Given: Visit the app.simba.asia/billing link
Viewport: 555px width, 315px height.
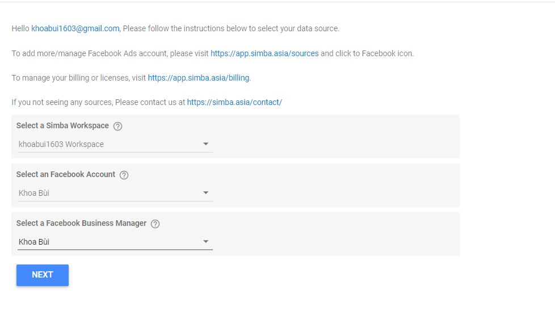Looking at the screenshot, I should tap(199, 78).
